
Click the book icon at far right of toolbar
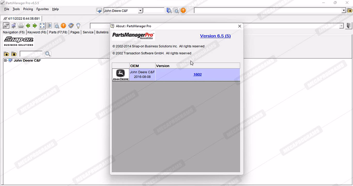coord(349,26)
